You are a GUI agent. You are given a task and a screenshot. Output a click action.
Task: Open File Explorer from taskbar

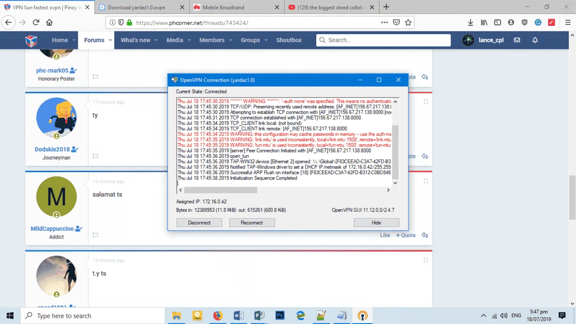coord(177,316)
